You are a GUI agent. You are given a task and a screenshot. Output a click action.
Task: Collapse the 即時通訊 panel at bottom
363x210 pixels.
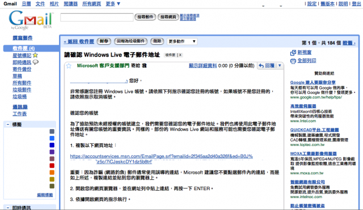[8, 208]
